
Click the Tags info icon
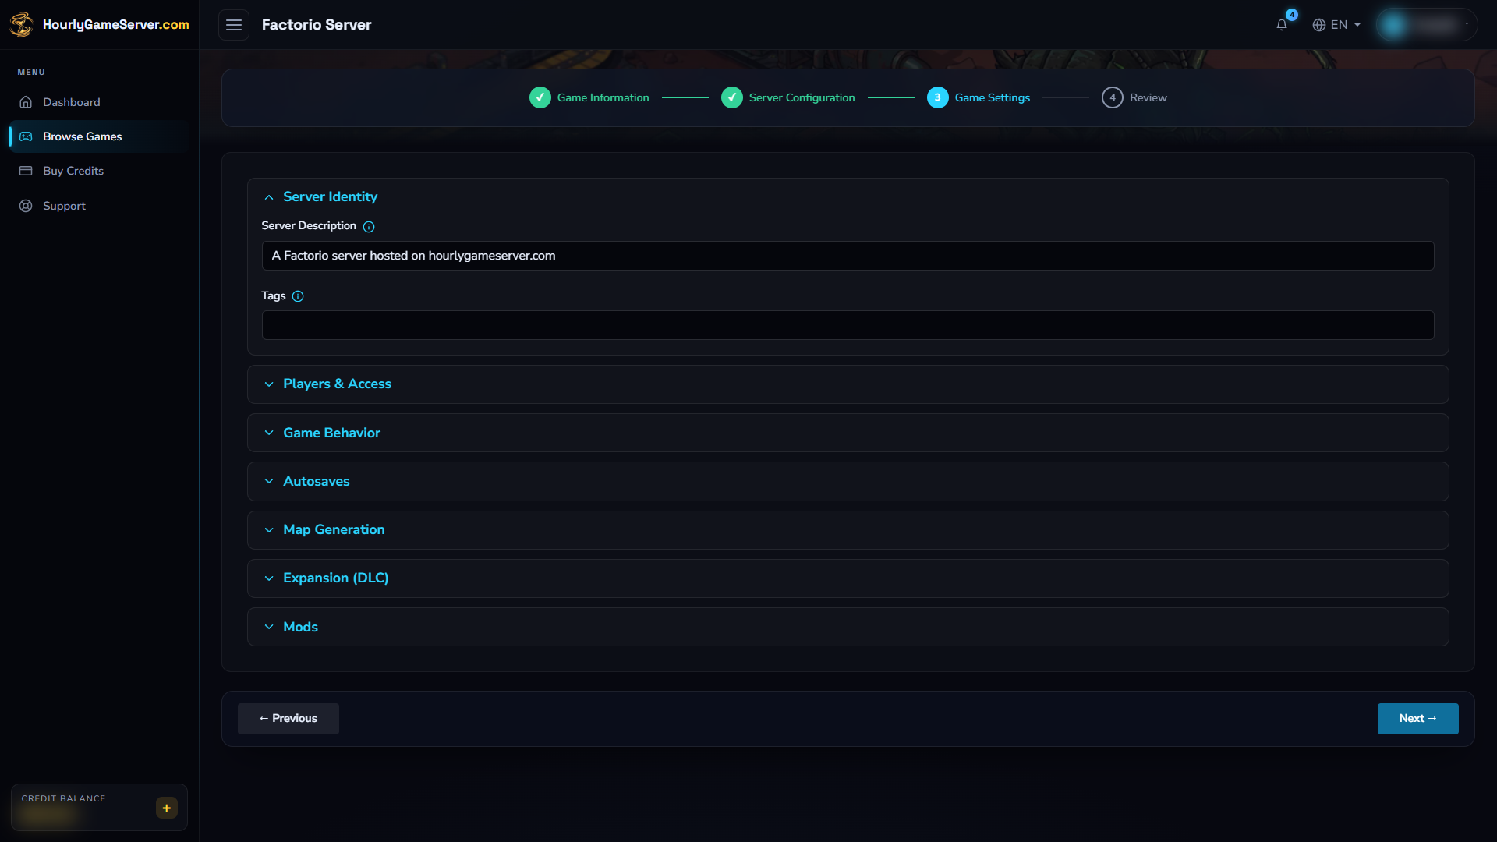tap(298, 296)
